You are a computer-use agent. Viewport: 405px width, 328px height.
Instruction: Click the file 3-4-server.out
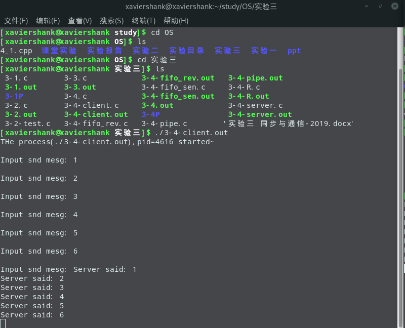tap(260, 114)
